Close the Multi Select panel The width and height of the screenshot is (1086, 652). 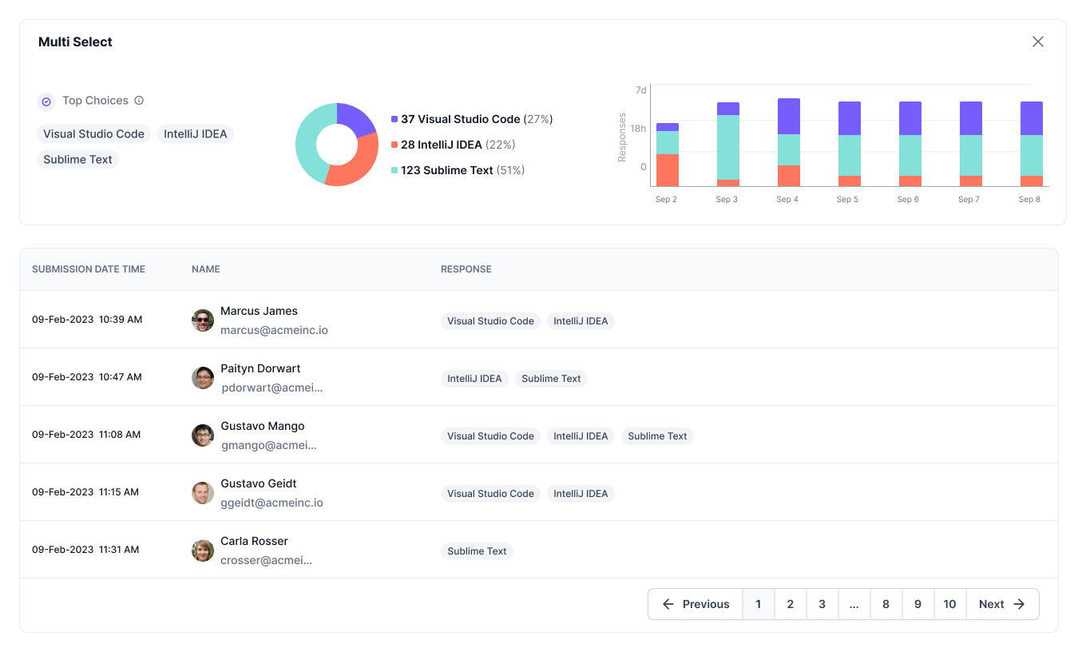coord(1038,42)
